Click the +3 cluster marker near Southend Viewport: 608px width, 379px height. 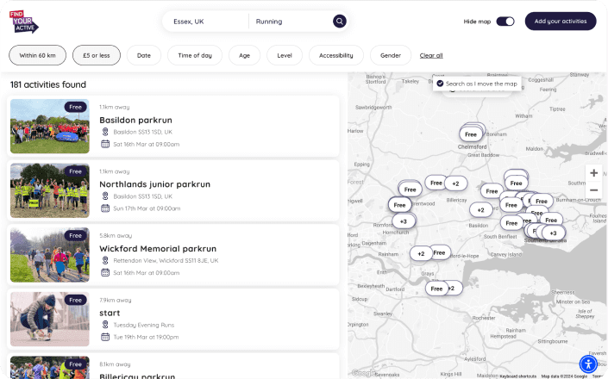[553, 233]
